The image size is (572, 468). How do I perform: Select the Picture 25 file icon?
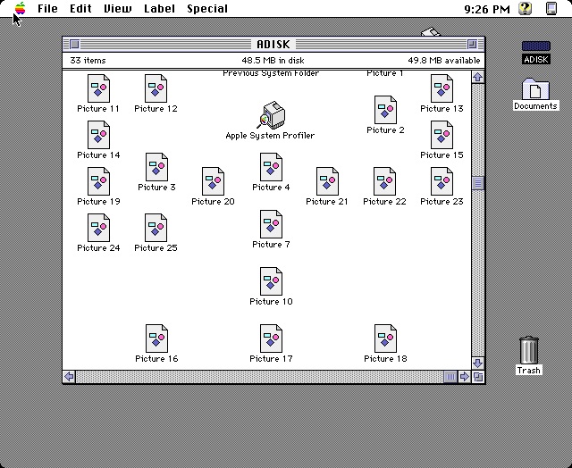coord(156,228)
